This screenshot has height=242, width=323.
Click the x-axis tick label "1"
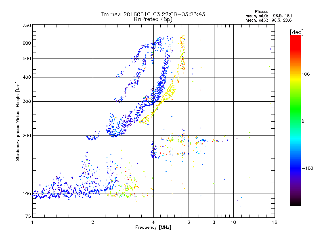[x=32, y=222]
